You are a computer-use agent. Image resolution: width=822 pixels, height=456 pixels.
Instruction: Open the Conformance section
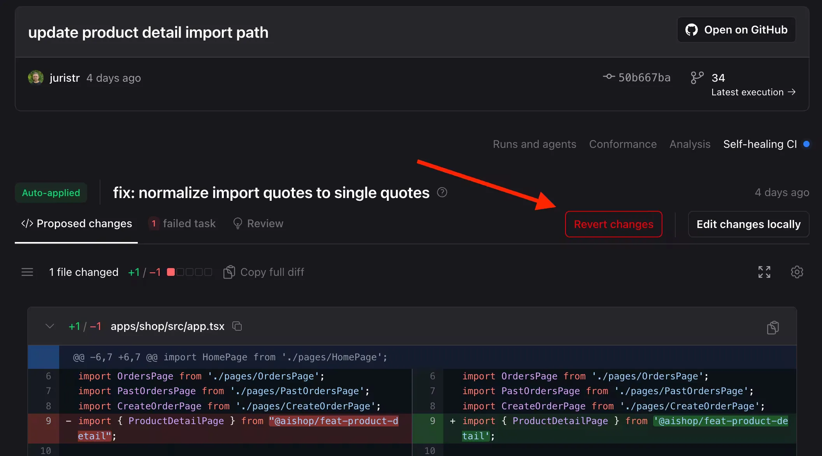pyautogui.click(x=623, y=144)
